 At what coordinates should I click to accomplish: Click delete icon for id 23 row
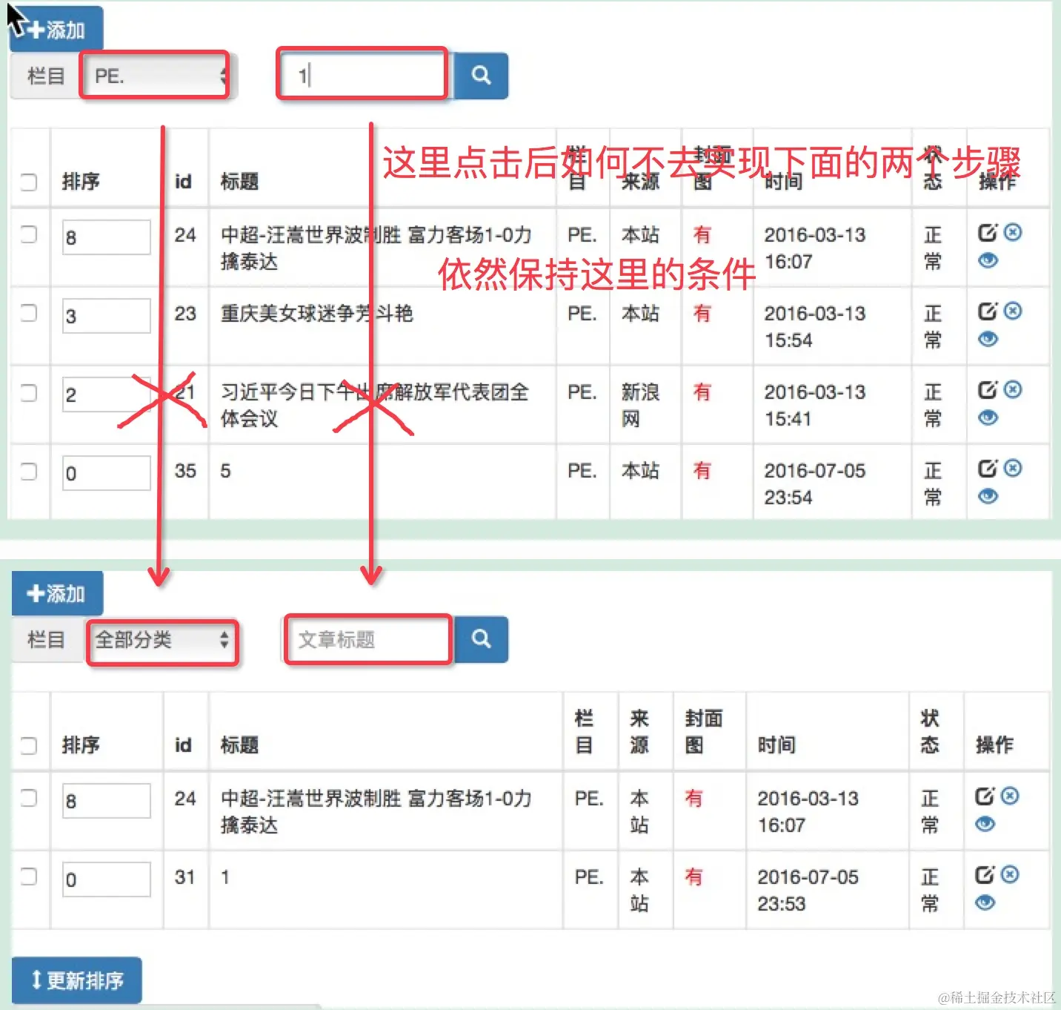[x=1013, y=311]
